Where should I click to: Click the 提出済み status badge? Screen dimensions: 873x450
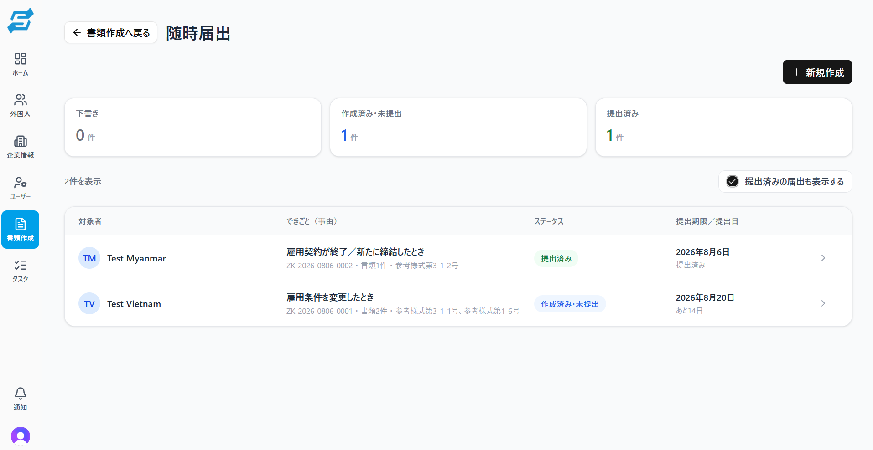[x=556, y=258]
